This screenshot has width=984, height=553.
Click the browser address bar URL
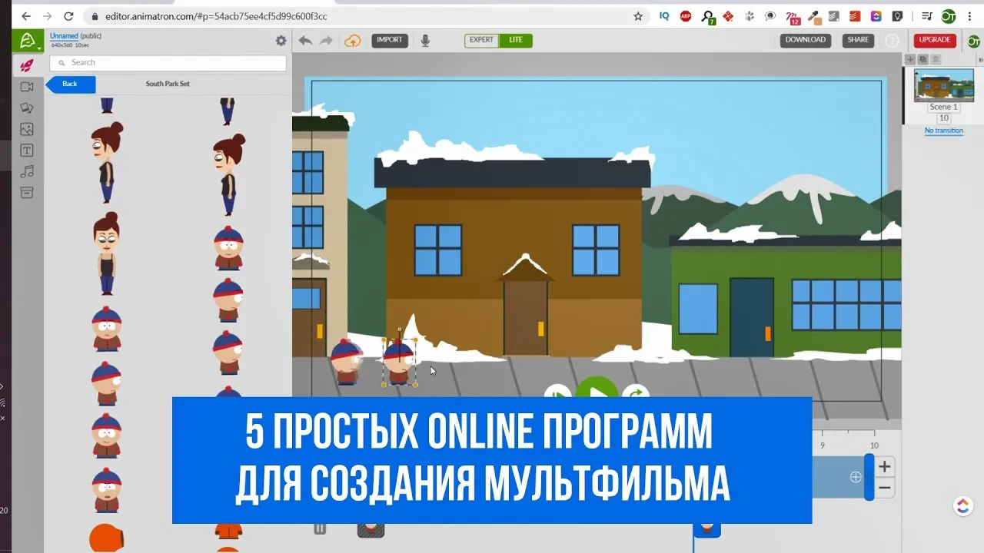coord(215,15)
